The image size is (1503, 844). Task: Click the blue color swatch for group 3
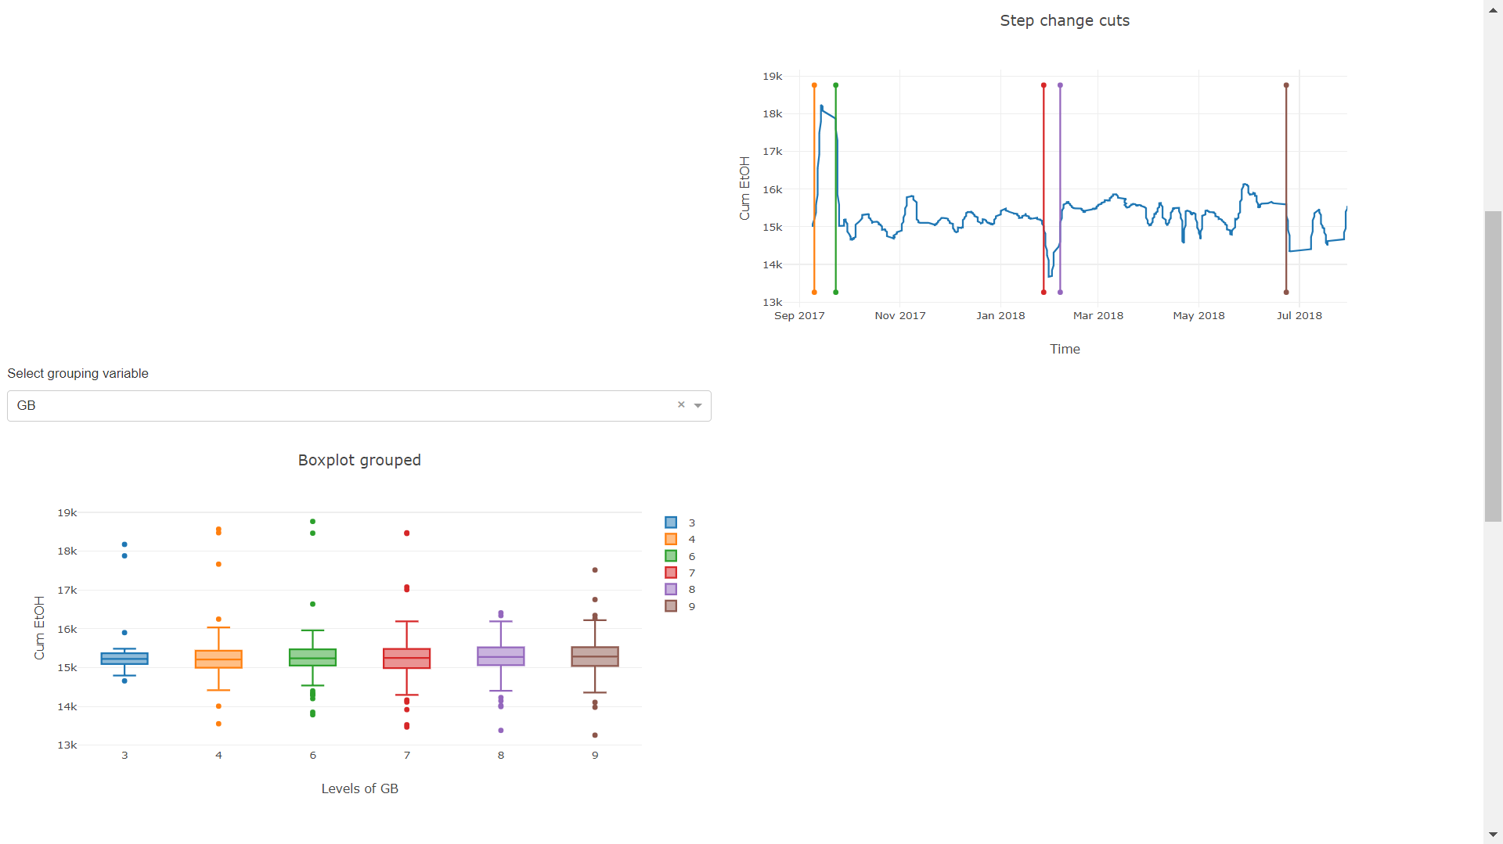click(670, 523)
